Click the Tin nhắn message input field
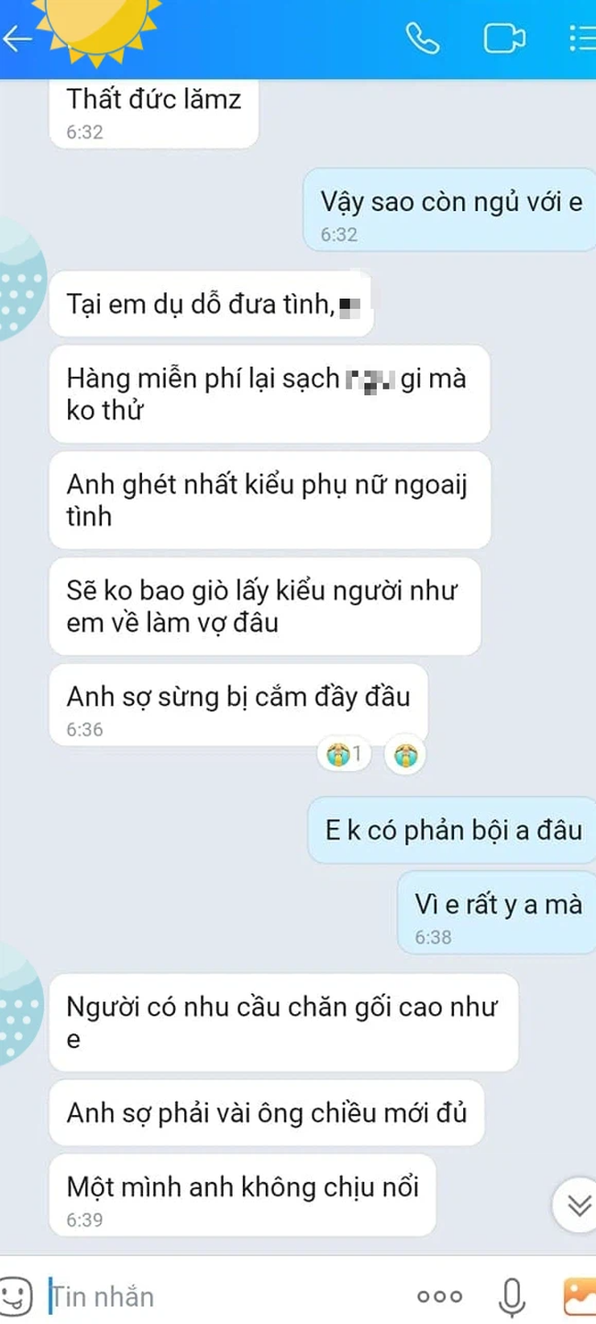596x1324 pixels. click(220, 1296)
